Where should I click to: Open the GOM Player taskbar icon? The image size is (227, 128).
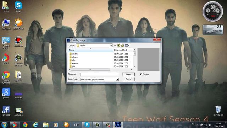(x=66, y=125)
